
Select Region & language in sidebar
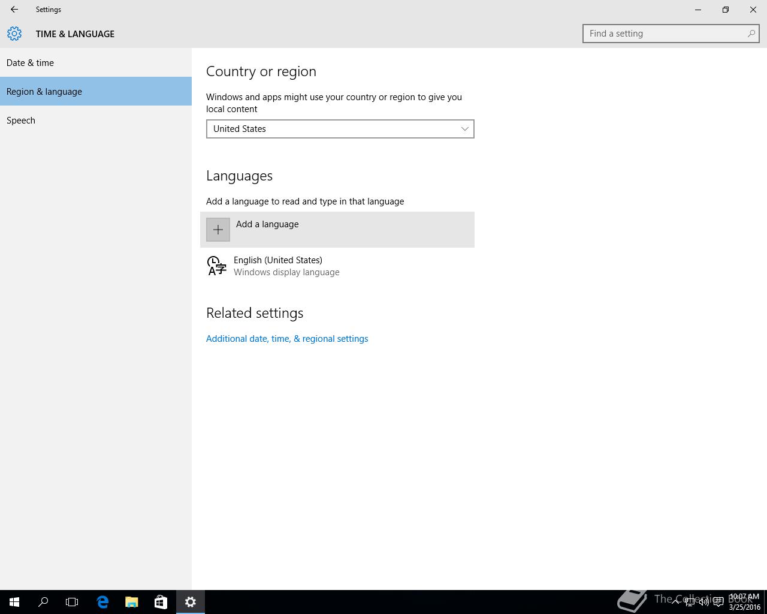tap(96, 91)
